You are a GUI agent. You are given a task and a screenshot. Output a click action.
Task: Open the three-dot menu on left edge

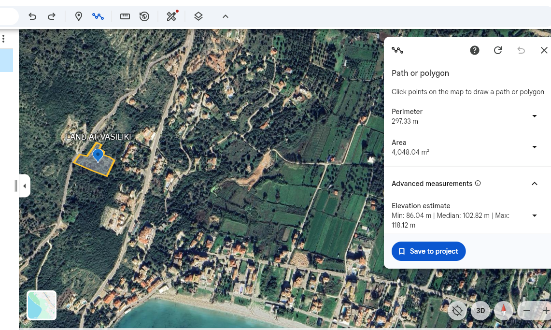tap(3, 39)
